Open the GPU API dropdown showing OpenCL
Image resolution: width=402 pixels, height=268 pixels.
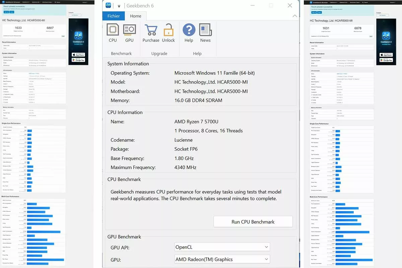point(222,247)
